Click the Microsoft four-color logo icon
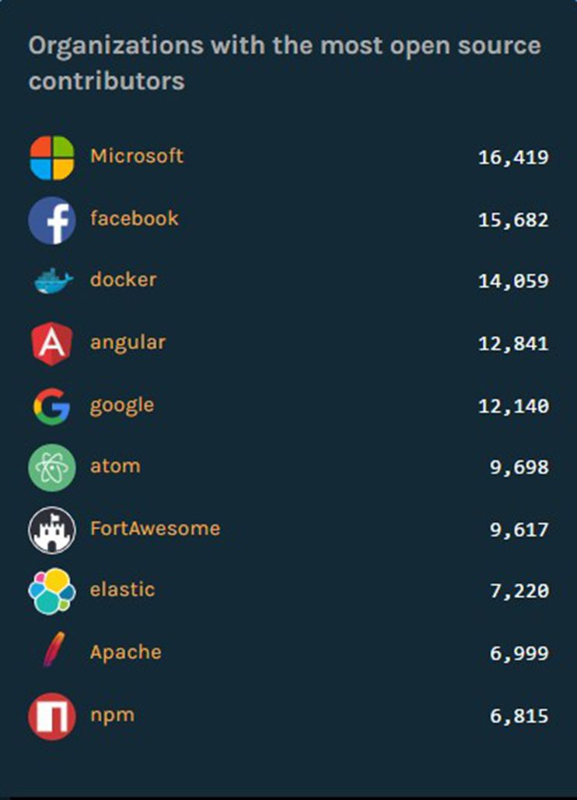Viewport: 577px width, 800px height. (x=52, y=158)
